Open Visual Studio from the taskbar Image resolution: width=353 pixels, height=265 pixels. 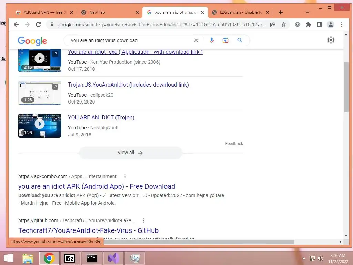pos(113,258)
